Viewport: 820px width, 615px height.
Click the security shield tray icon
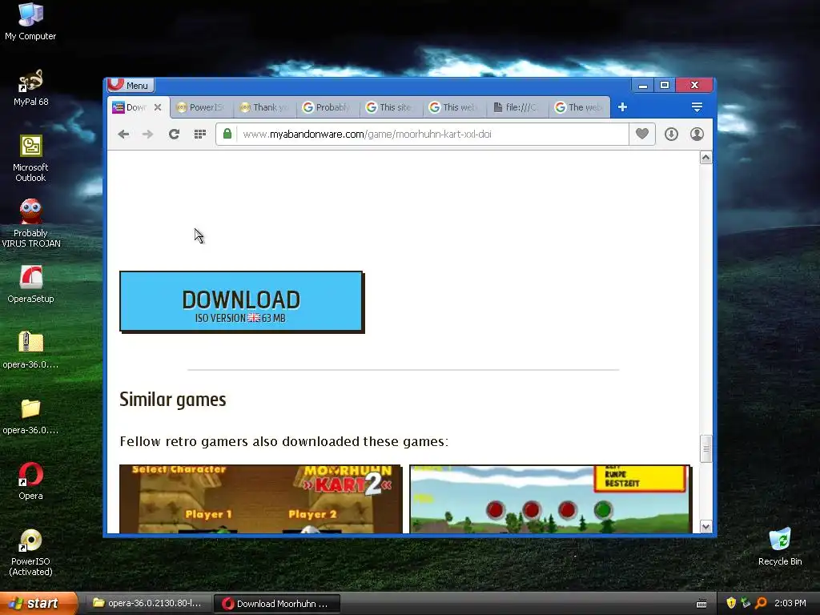tap(731, 604)
